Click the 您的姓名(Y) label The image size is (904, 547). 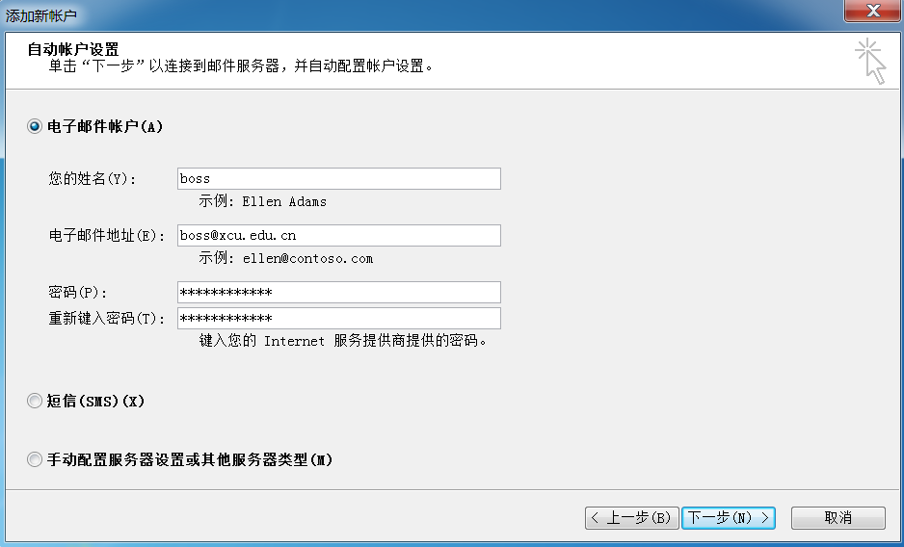[x=93, y=179]
